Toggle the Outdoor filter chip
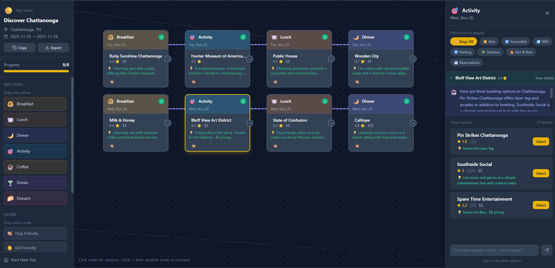This screenshot has height=268, width=555. (490, 52)
